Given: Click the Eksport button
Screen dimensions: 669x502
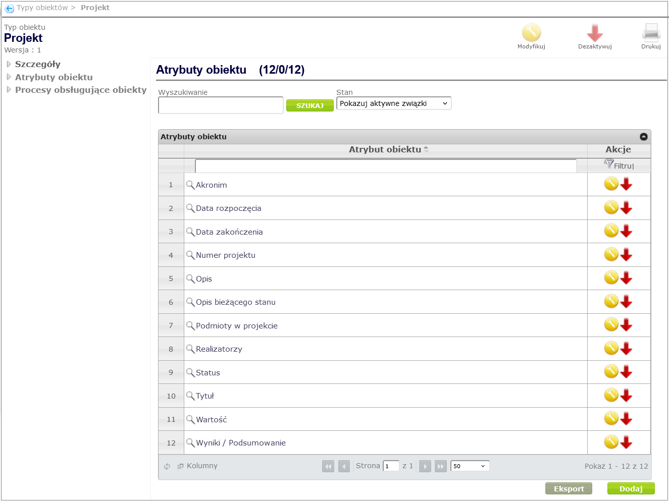Looking at the screenshot, I should click(x=569, y=488).
